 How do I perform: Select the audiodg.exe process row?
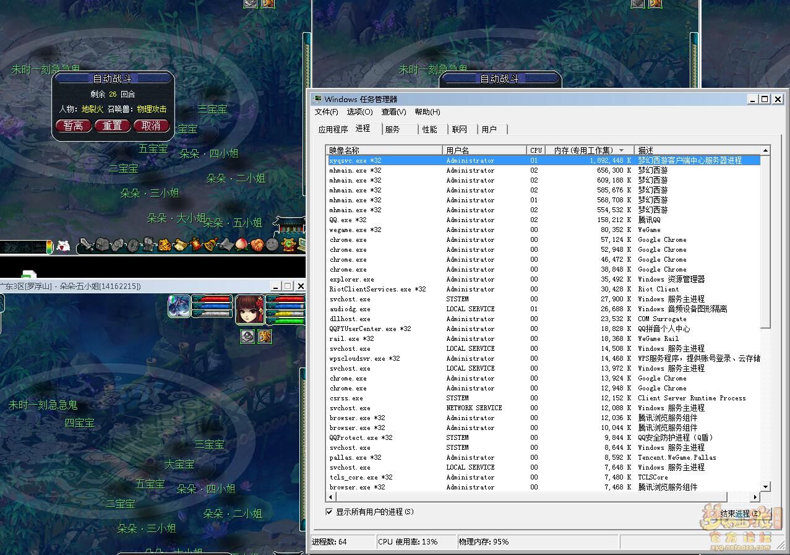pyautogui.click(x=544, y=309)
